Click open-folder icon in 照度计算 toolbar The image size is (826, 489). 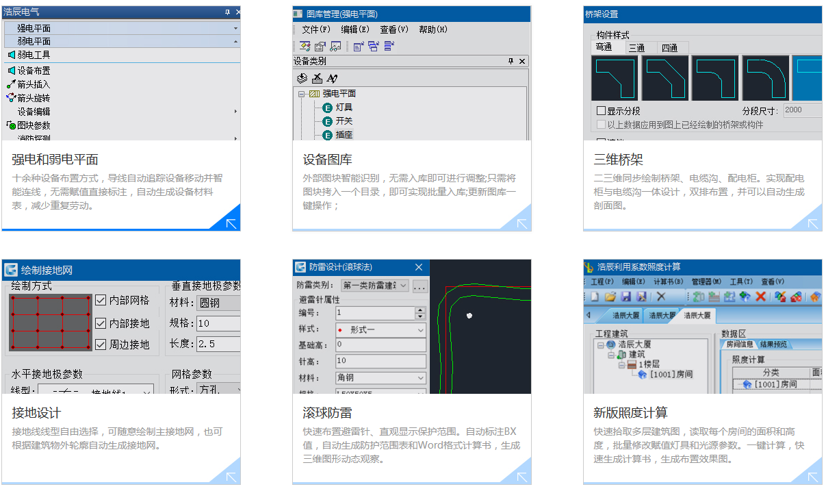pos(610,297)
